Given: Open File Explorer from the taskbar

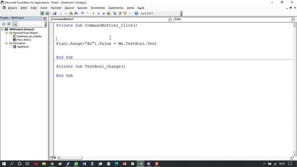Looking at the screenshot, I should tap(44, 164).
